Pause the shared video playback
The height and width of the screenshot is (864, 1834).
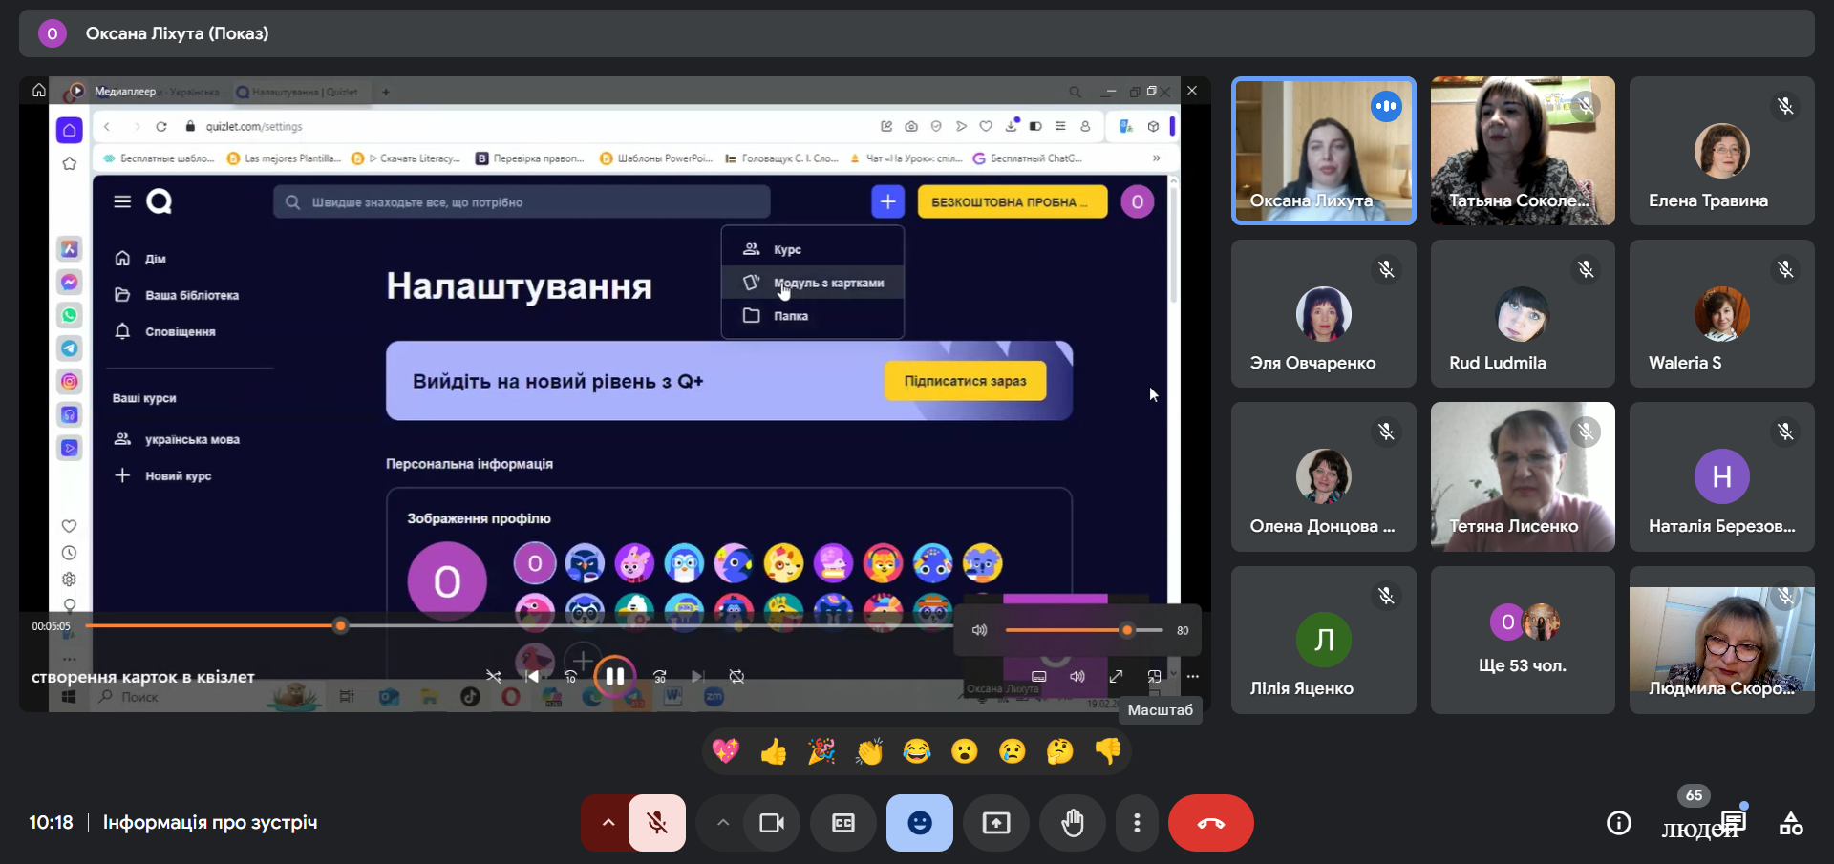point(614,676)
